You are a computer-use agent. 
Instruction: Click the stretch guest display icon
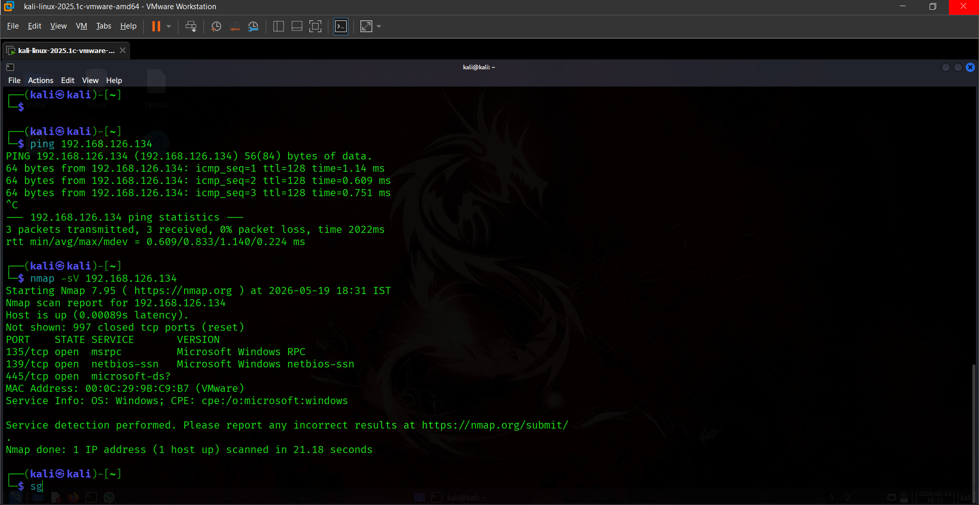point(366,26)
